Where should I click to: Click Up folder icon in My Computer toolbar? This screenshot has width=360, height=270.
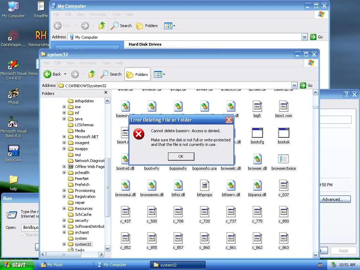(102, 26)
